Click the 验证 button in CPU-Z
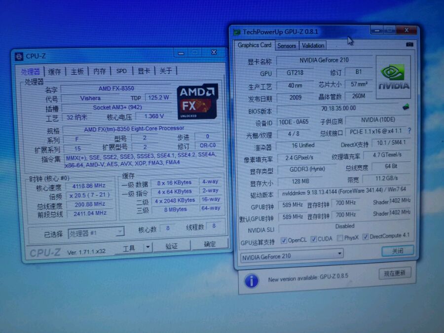The width and height of the screenshot is (444, 333). coord(172,246)
